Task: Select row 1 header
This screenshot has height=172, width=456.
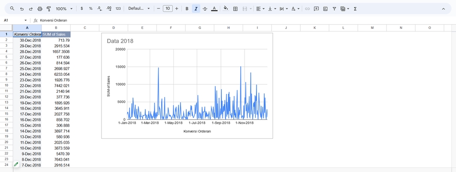Action: pos(6,34)
